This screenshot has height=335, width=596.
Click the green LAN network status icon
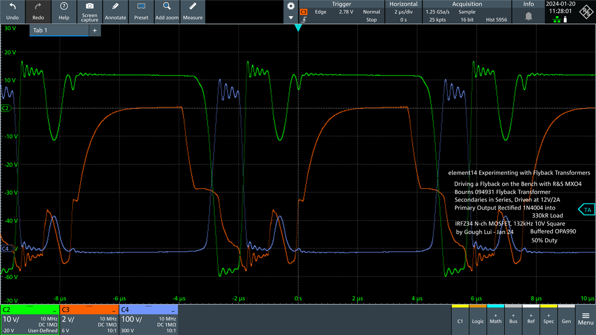[x=557, y=20]
